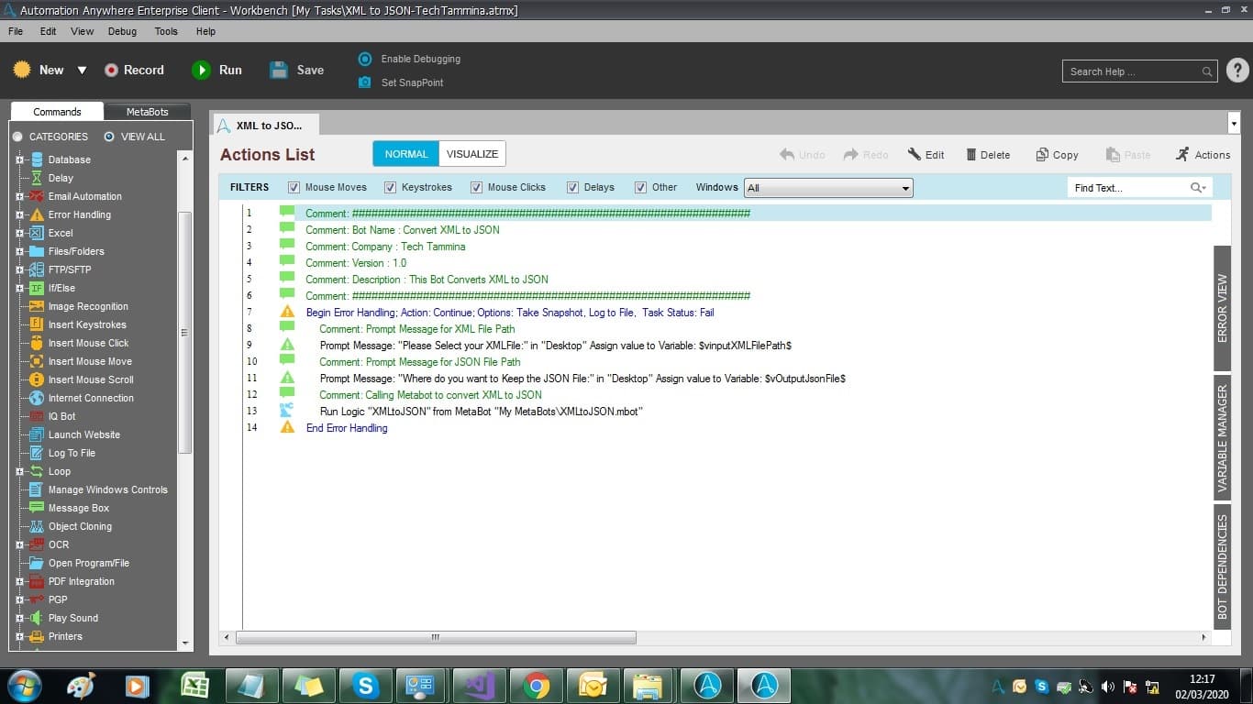Open Chrome from the taskbar

[537, 686]
